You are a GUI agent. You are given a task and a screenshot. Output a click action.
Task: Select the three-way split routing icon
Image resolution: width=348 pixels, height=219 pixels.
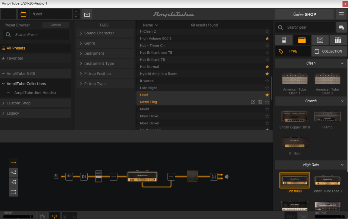(14, 182)
